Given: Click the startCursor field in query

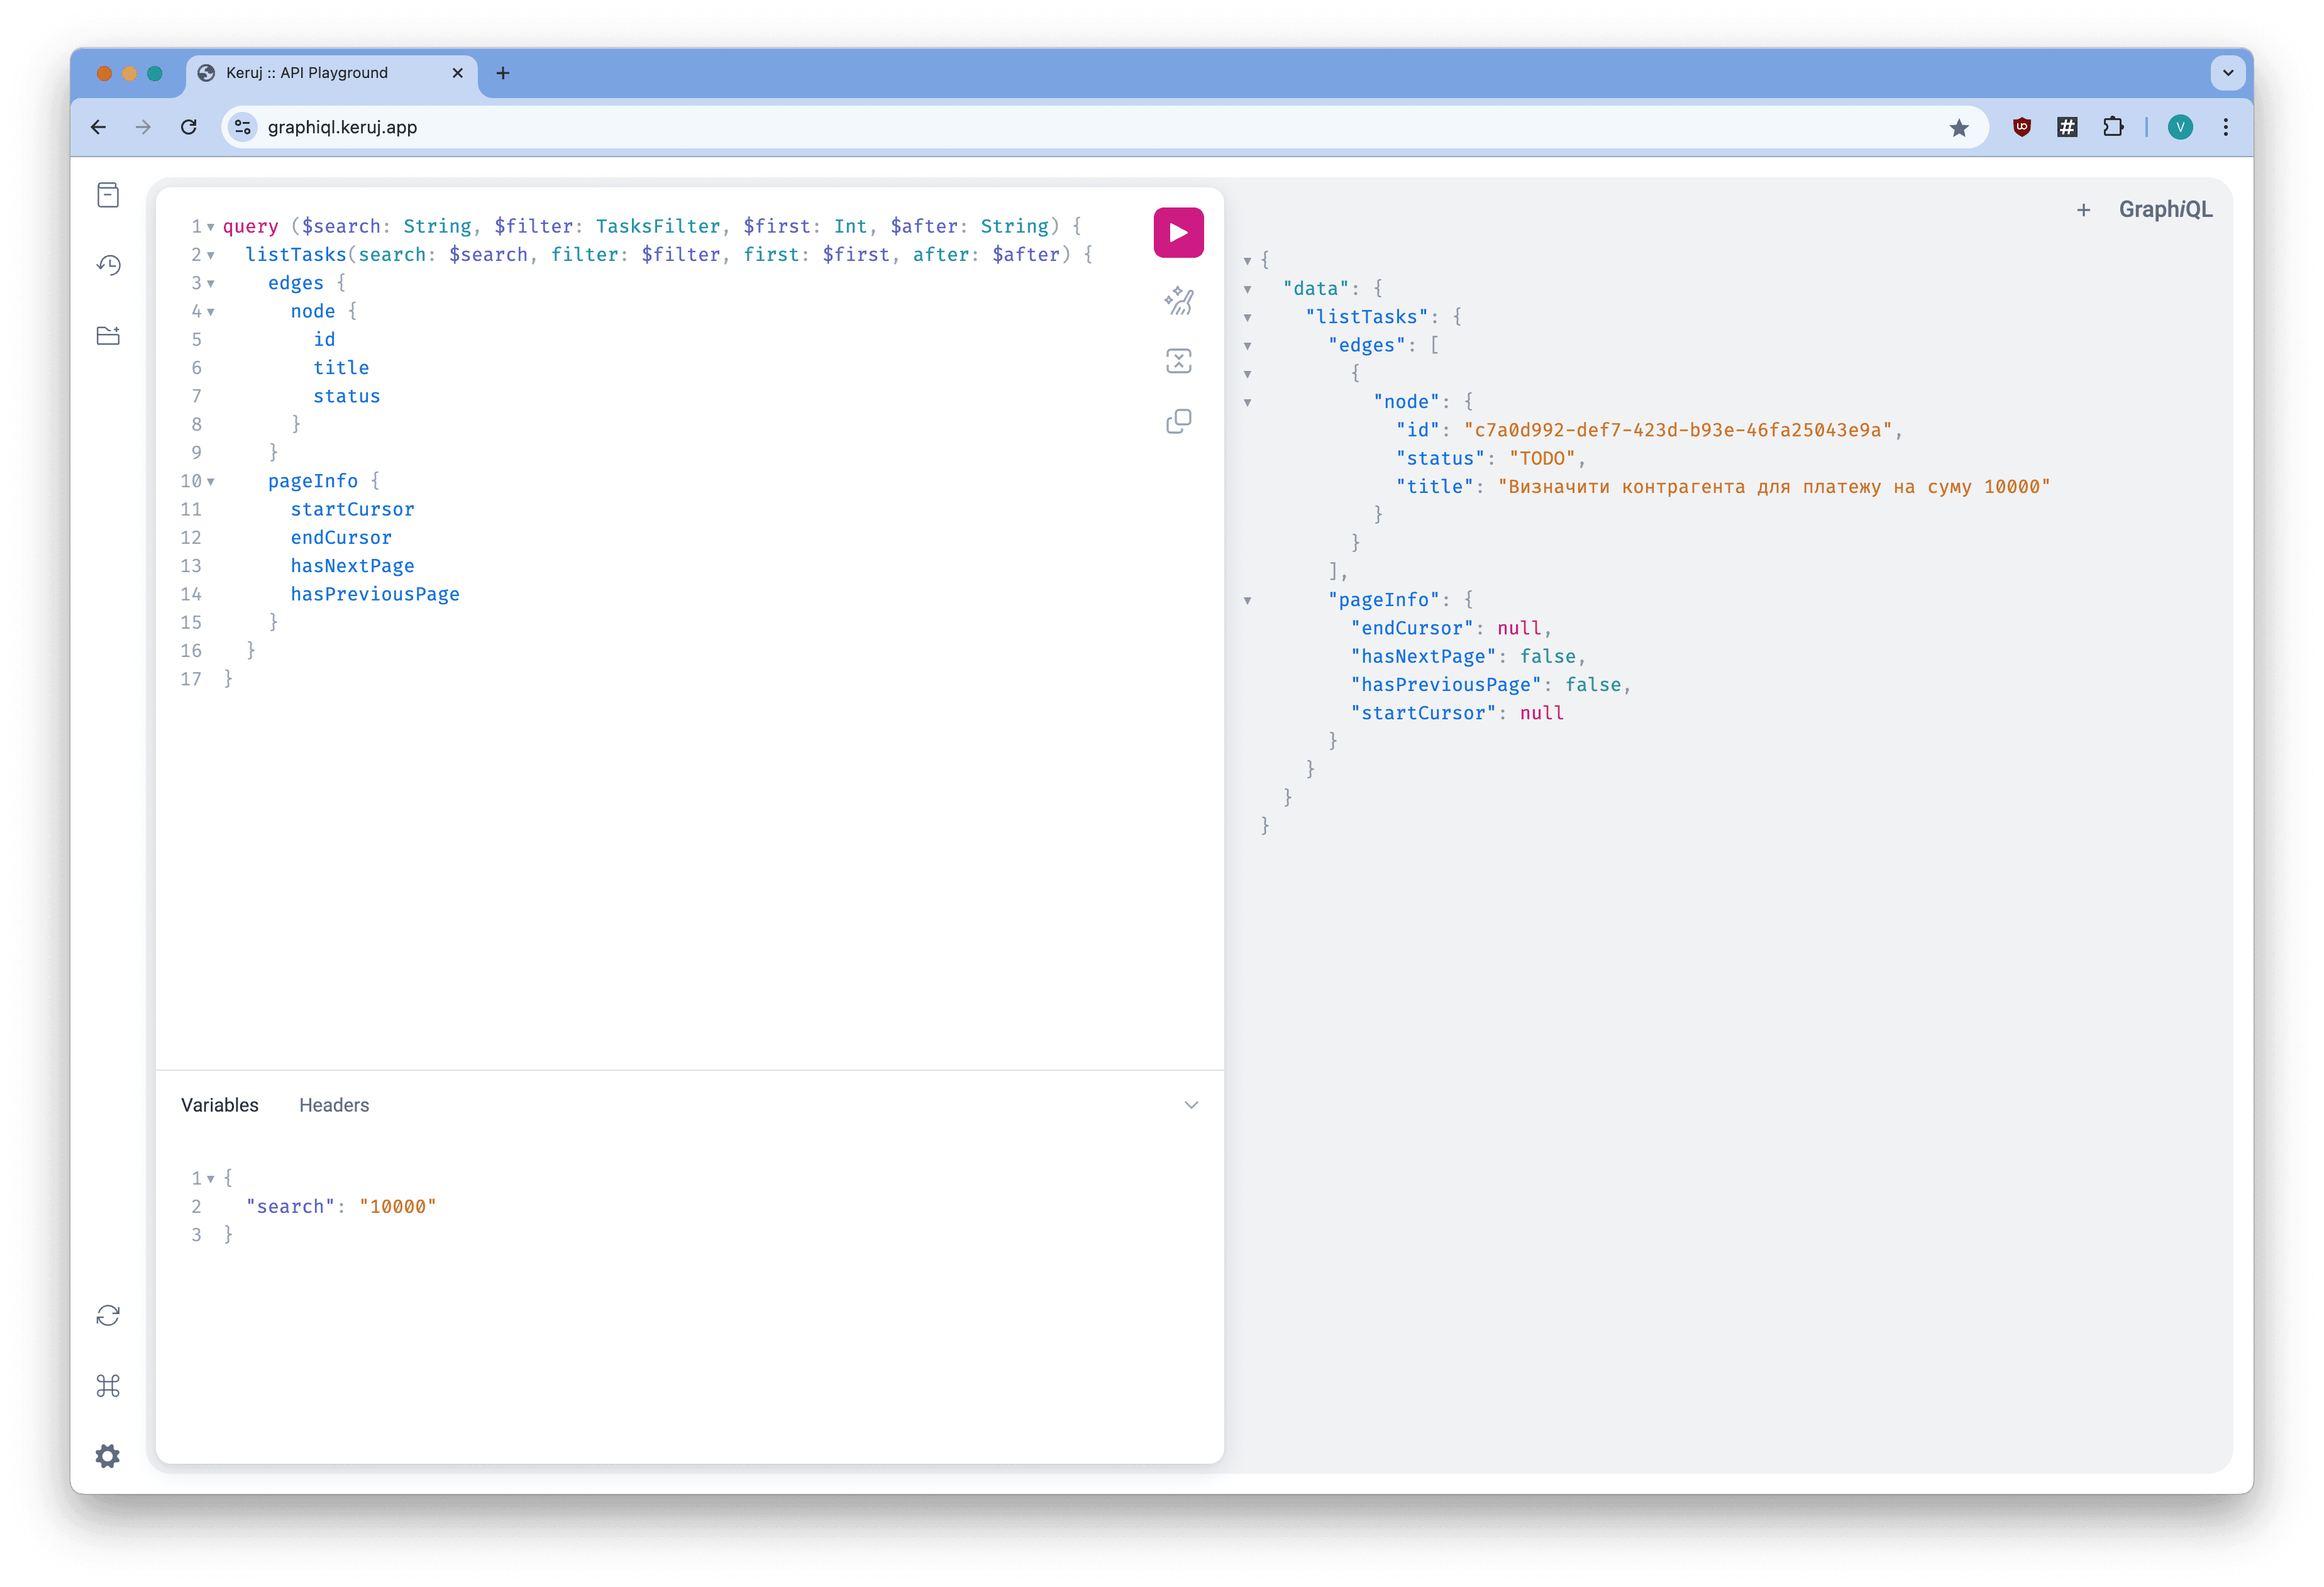Looking at the screenshot, I should pos(352,509).
